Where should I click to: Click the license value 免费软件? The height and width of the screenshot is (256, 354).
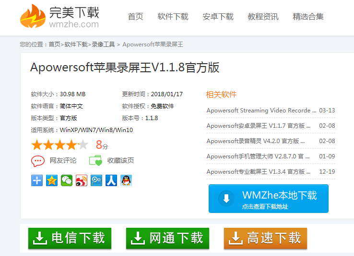pos(162,106)
